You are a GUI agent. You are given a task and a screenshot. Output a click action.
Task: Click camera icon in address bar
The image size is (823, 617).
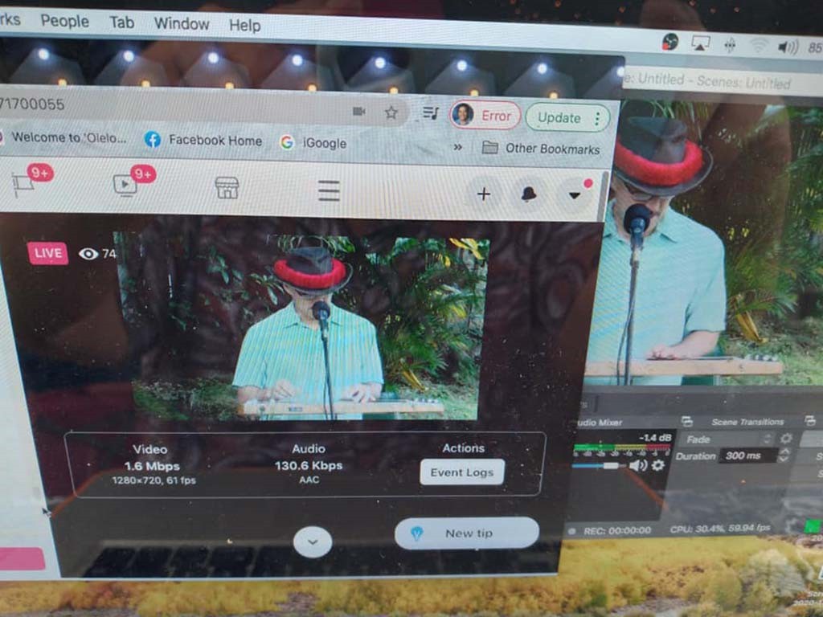[358, 112]
